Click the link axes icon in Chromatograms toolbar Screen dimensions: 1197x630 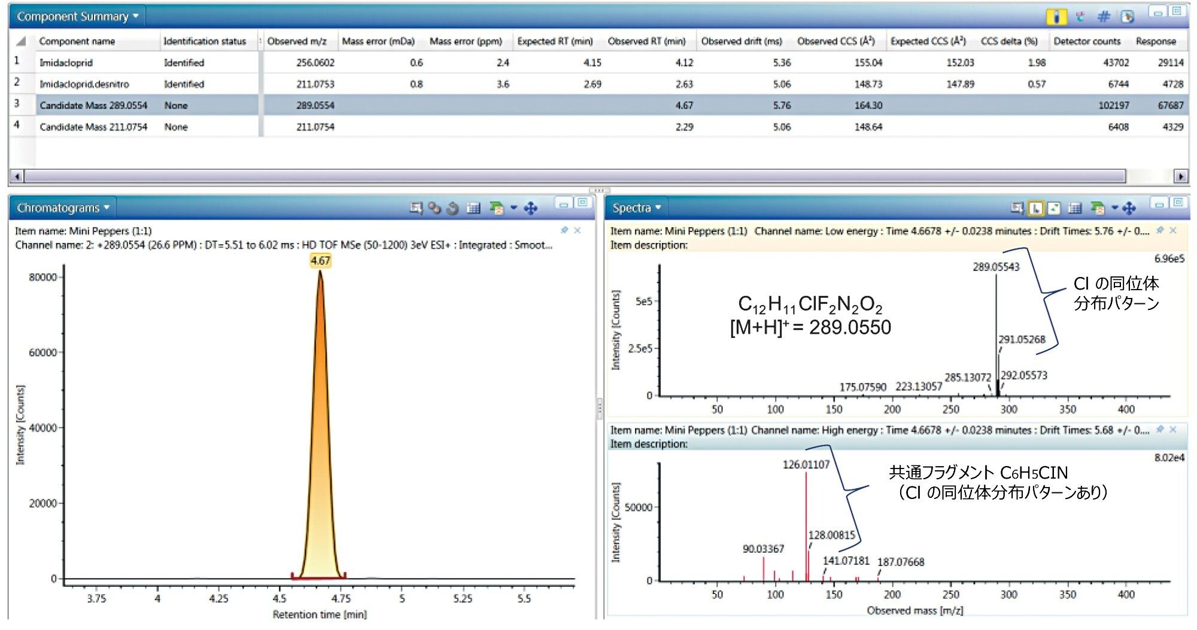[x=435, y=208]
